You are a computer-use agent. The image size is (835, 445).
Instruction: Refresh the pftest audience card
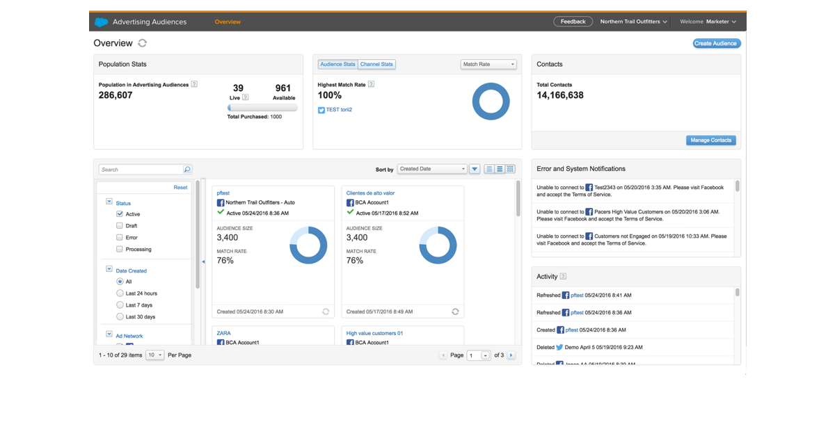[x=326, y=311]
